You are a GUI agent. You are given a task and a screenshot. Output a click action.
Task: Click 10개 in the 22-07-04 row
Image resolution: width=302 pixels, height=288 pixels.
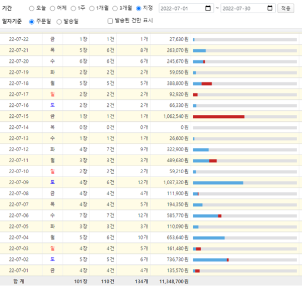pos(143,237)
